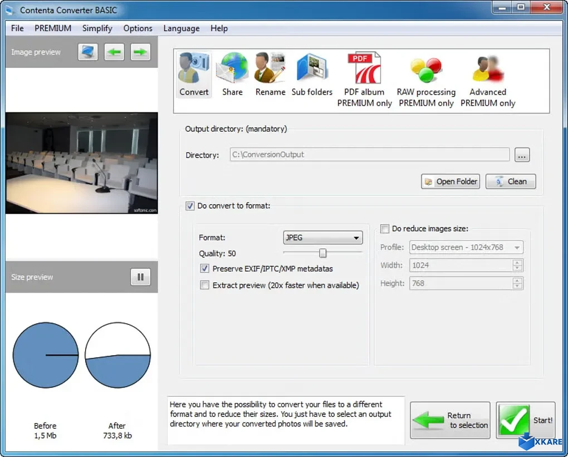Select the Convert mode icon

194,75
